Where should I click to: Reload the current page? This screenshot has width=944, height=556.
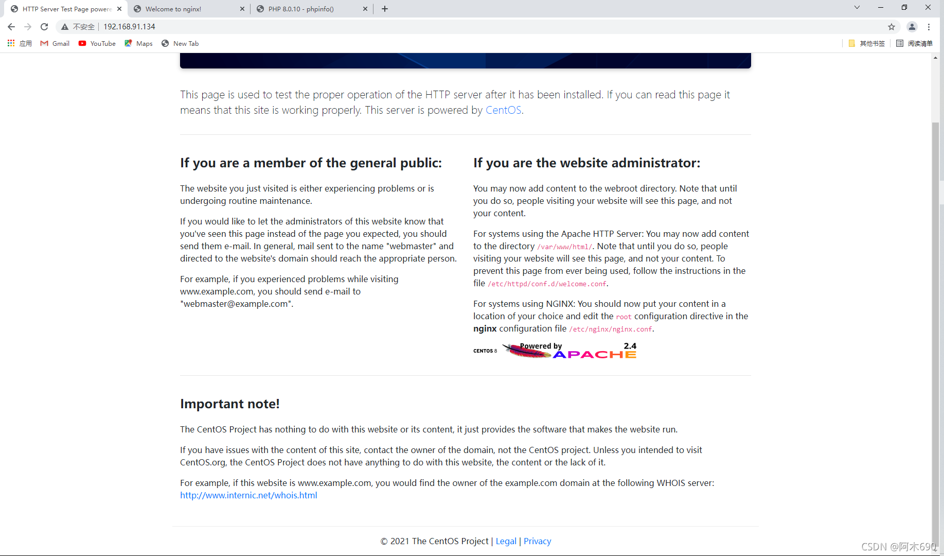point(44,27)
